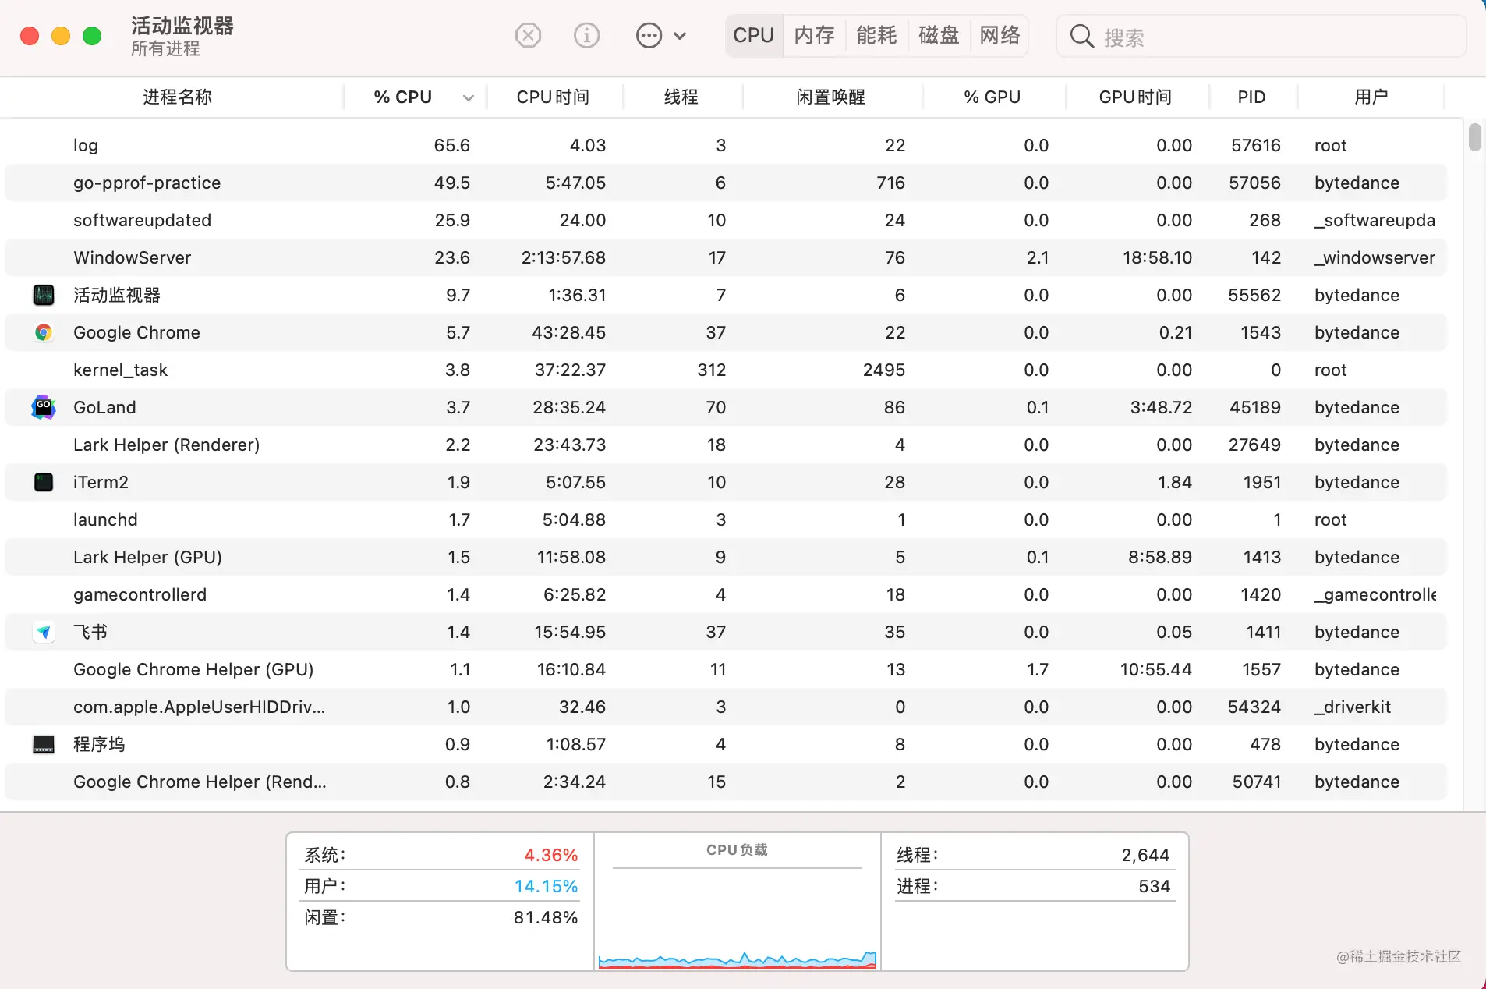The width and height of the screenshot is (1486, 989).
Task: Click the 线程 count 2,644
Action: 1145,855
